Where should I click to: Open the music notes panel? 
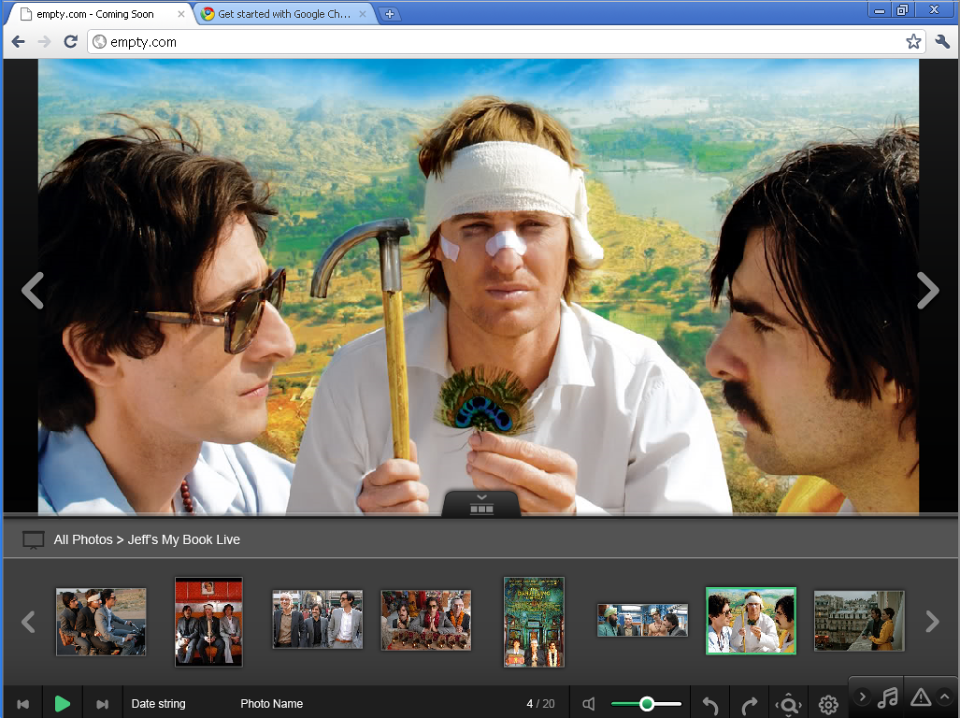(888, 696)
